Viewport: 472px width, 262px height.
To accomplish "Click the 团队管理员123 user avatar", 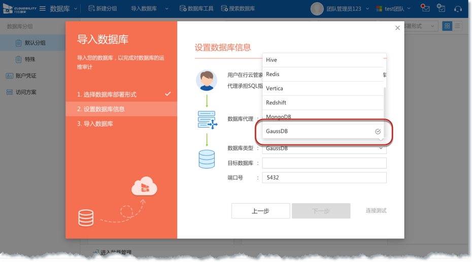I will (x=317, y=9).
